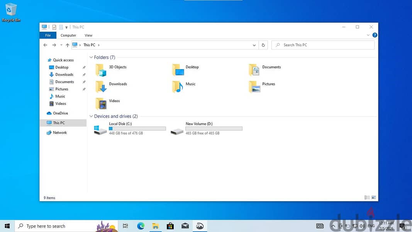The image size is (412, 232).
Task: Click the '9 items' status text
Action: click(x=49, y=198)
